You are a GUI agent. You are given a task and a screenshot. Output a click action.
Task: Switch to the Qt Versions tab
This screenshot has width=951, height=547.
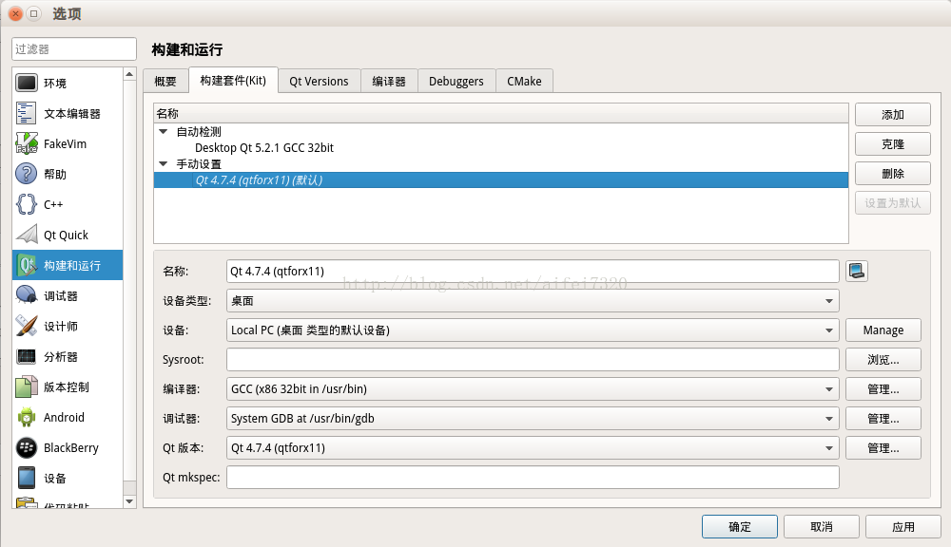pyautogui.click(x=319, y=81)
